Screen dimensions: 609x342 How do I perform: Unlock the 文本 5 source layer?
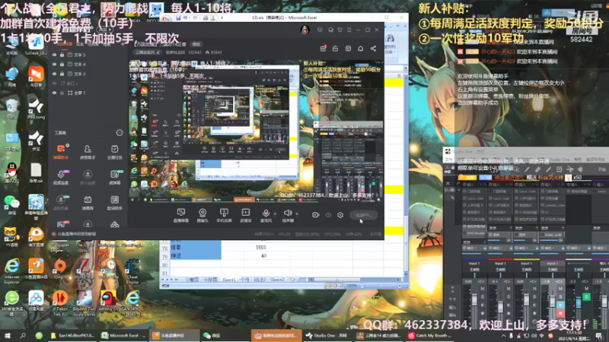[62, 55]
